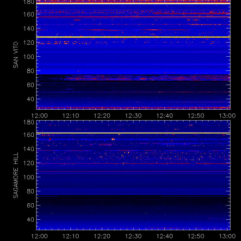Click 12:00 time label under Sagamore Hill plot
Image resolution: width=241 pixels, height=241 pixels.
39,236
